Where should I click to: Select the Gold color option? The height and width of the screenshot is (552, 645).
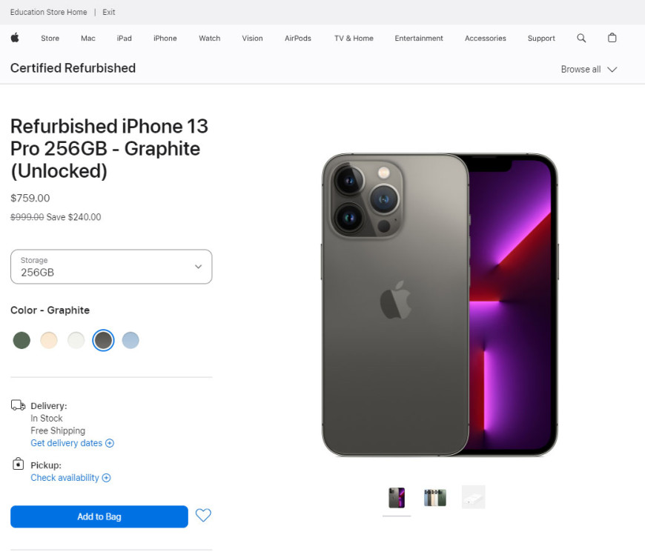click(x=49, y=340)
